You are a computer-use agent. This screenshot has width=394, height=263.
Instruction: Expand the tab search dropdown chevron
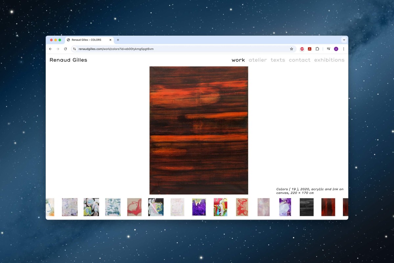tap(344, 40)
